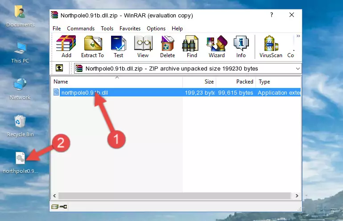Select the Documents desktop icon
The height and width of the screenshot is (221, 343).
pos(20,16)
